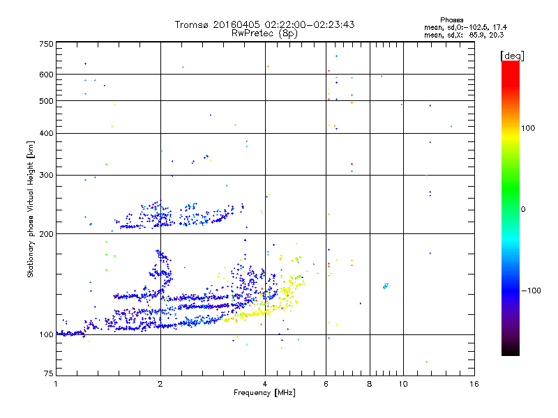Screen dimensions: 558x418
Task: Click the x-axis tick label '8'
Action: [370, 384]
